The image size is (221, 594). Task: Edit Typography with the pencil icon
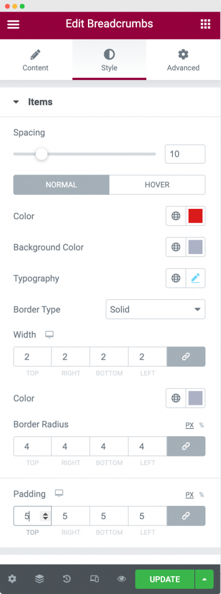pyautogui.click(x=196, y=278)
